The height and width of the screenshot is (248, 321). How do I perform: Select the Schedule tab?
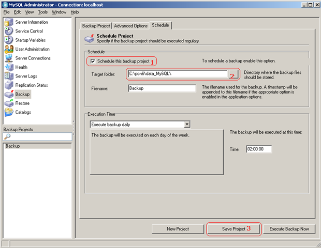point(160,25)
